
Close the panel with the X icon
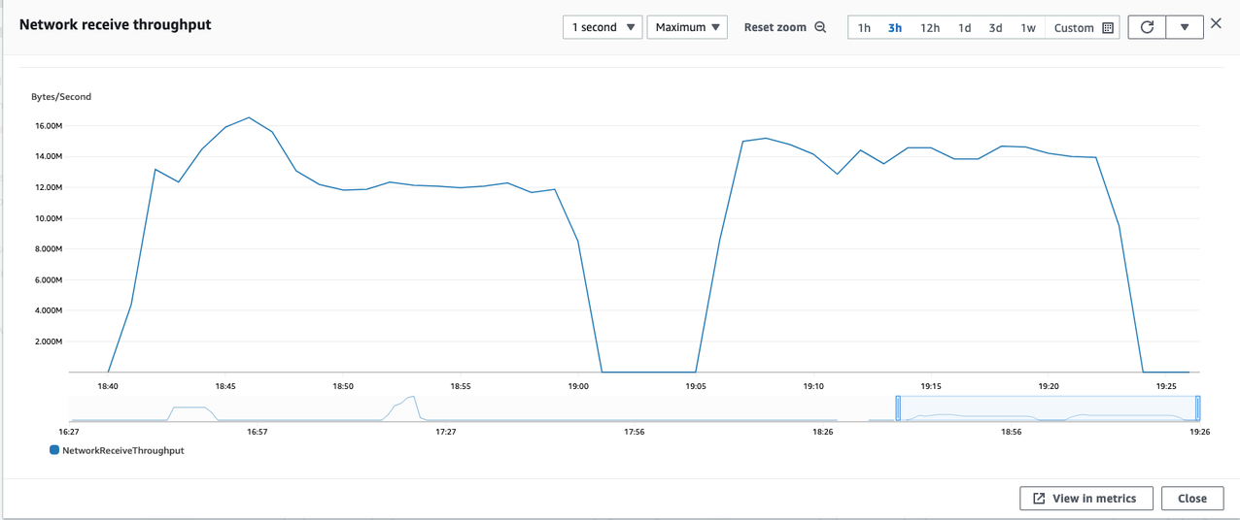(1216, 23)
